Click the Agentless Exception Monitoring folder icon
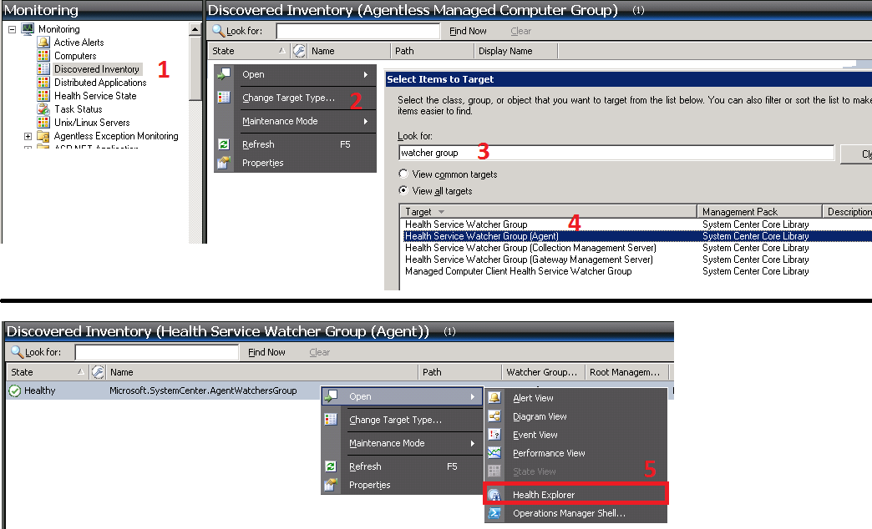Viewport: 872px width, 529px height. pos(43,136)
